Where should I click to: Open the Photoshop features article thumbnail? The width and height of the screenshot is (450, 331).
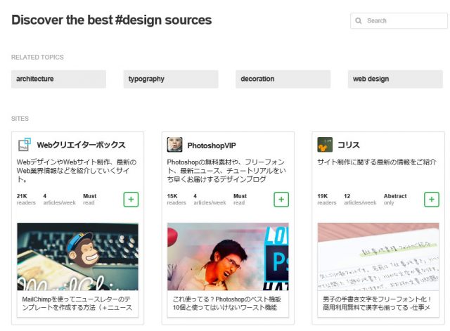click(x=228, y=257)
